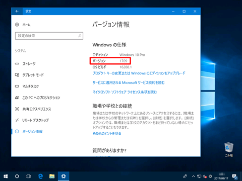
Task: Open File Explorer from taskbar
Action: click(52, 176)
